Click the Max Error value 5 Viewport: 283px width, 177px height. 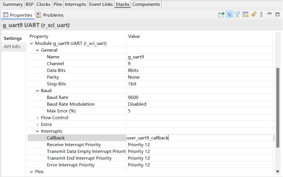pyautogui.click(x=129, y=111)
